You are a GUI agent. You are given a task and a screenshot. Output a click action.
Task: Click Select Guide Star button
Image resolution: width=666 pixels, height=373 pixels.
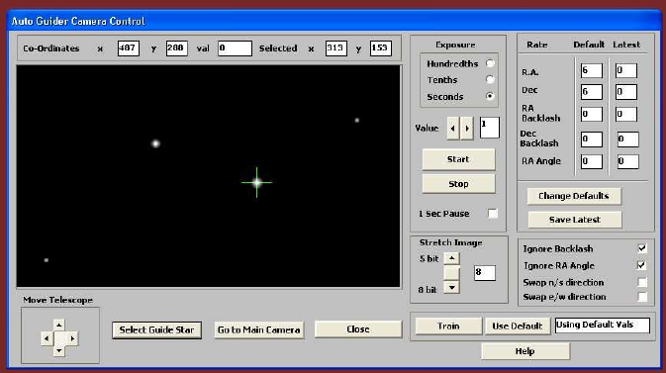point(156,330)
